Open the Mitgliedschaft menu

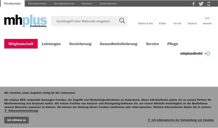[x=21, y=44]
